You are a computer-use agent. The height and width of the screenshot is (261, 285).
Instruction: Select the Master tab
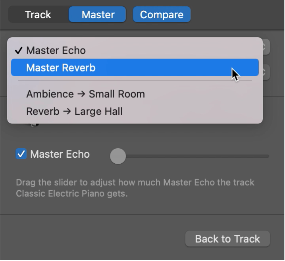tap(98, 15)
